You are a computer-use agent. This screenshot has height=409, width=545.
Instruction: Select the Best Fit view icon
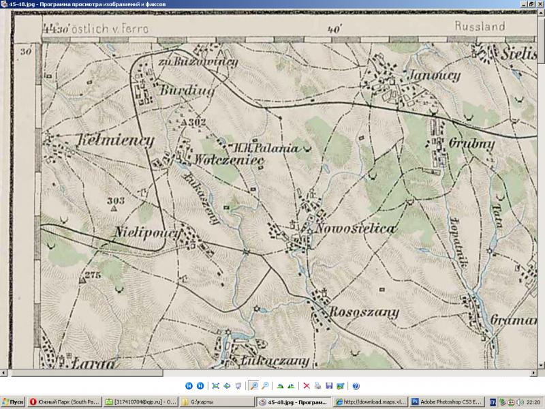click(x=215, y=387)
